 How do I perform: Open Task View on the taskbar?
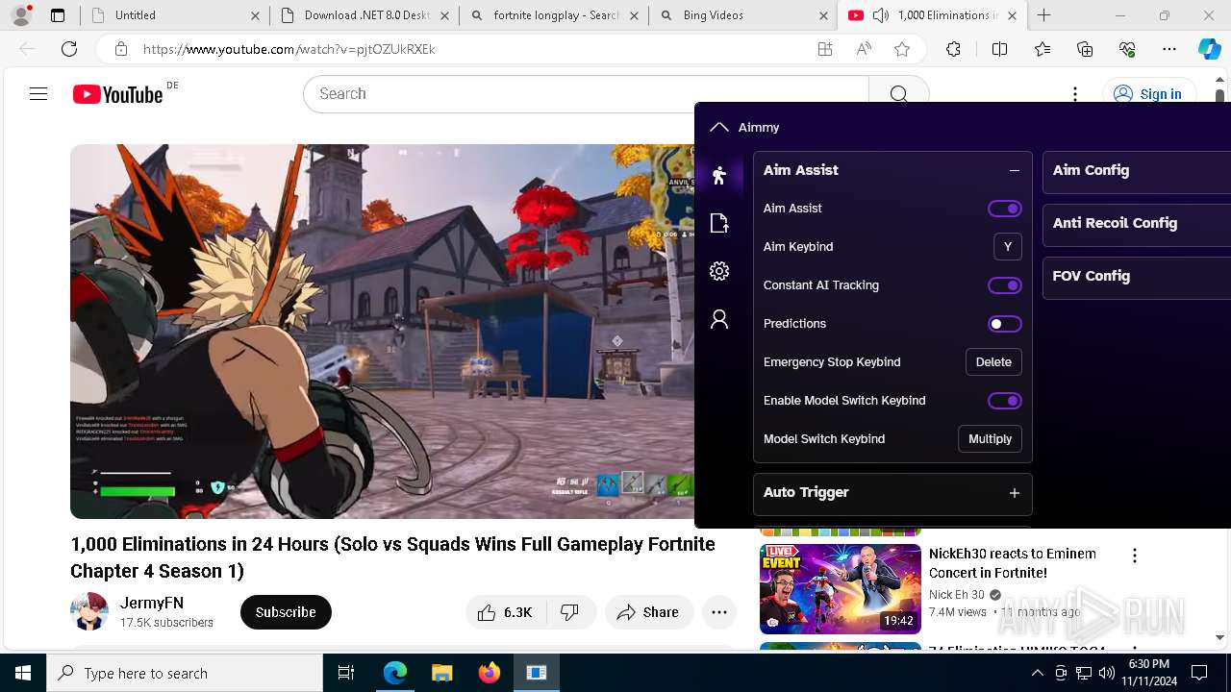pyautogui.click(x=346, y=673)
